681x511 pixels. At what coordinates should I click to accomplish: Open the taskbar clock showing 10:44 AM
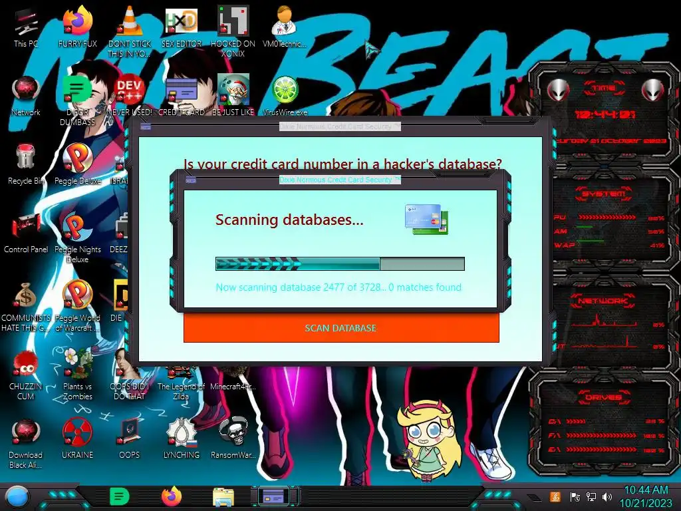point(646,496)
